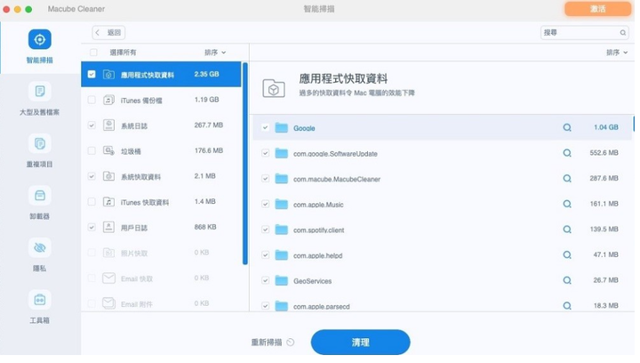Open the 重複項目 duplicates sidebar icon
This screenshot has height=363, width=640.
40,143
